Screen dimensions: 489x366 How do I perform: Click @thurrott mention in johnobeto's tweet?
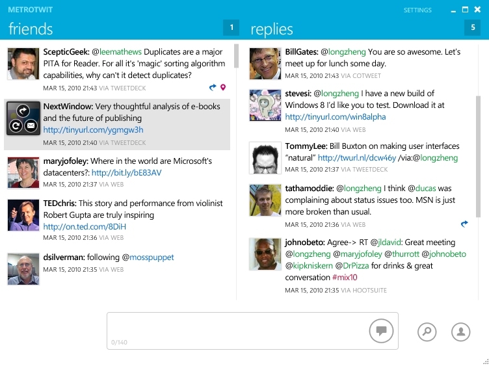point(402,254)
